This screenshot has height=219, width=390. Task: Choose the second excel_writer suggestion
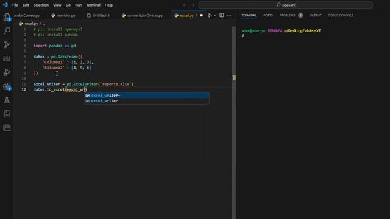(x=147, y=101)
